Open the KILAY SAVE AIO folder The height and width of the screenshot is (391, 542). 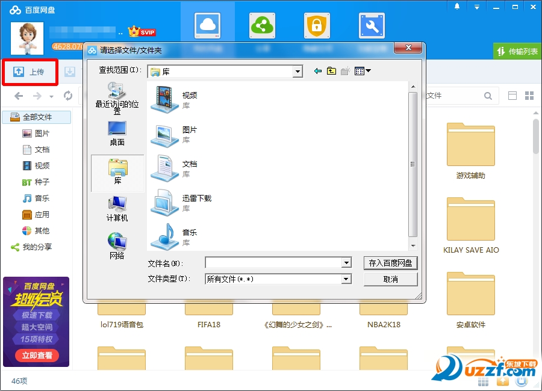[x=471, y=226]
